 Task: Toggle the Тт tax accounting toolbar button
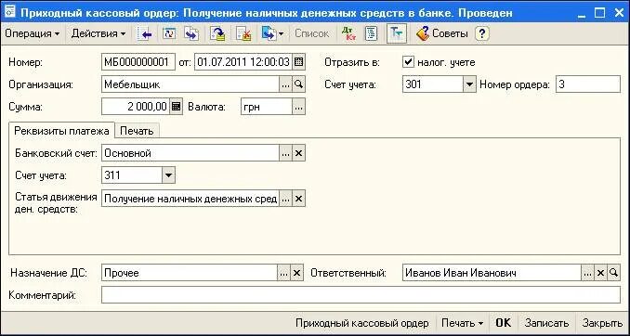(x=397, y=34)
